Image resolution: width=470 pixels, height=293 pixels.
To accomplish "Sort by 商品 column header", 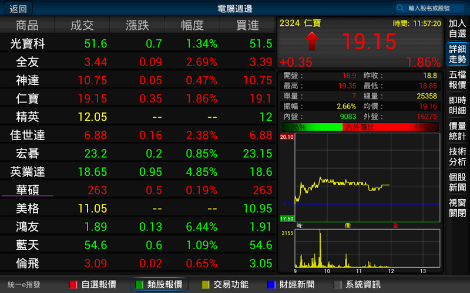I will click(27, 25).
